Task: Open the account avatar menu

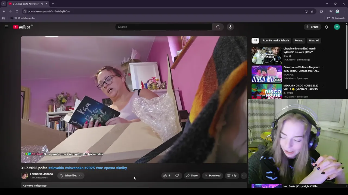Action: pyautogui.click(x=337, y=27)
